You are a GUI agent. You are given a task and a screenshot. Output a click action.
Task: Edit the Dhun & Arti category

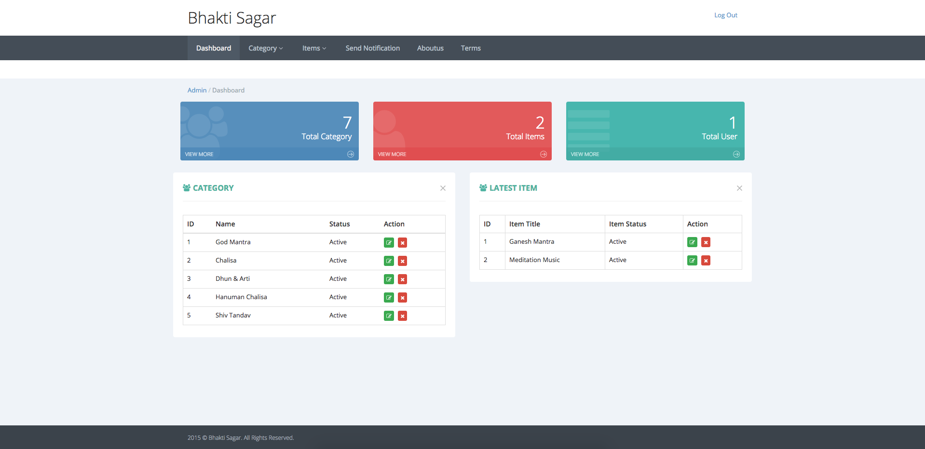coord(389,279)
